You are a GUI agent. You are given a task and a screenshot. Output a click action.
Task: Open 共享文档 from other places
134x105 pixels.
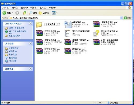(13, 55)
